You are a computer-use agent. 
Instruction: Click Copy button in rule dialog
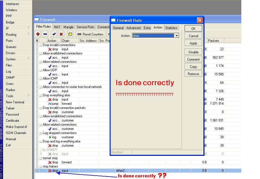pos(193,67)
